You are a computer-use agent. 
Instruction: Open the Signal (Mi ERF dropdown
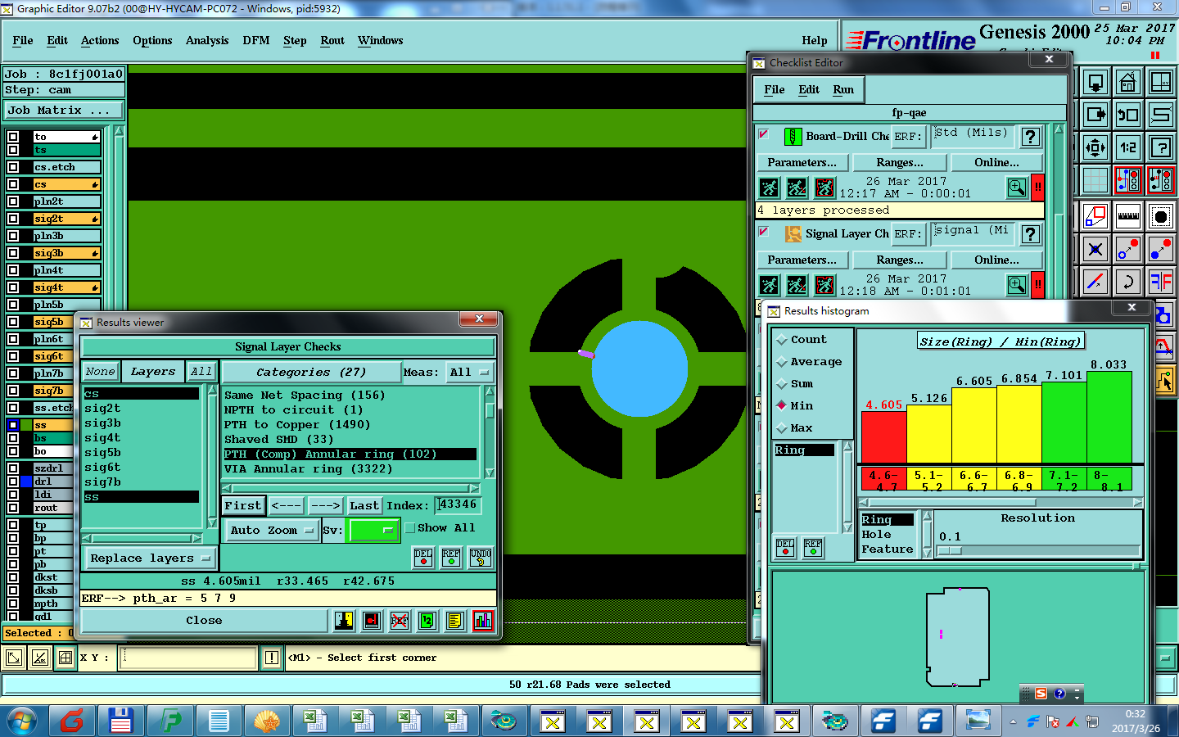[x=973, y=233]
